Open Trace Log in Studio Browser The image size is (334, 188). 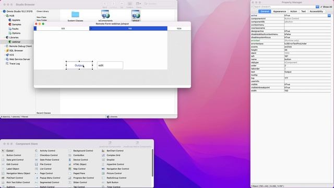(x=14, y=64)
